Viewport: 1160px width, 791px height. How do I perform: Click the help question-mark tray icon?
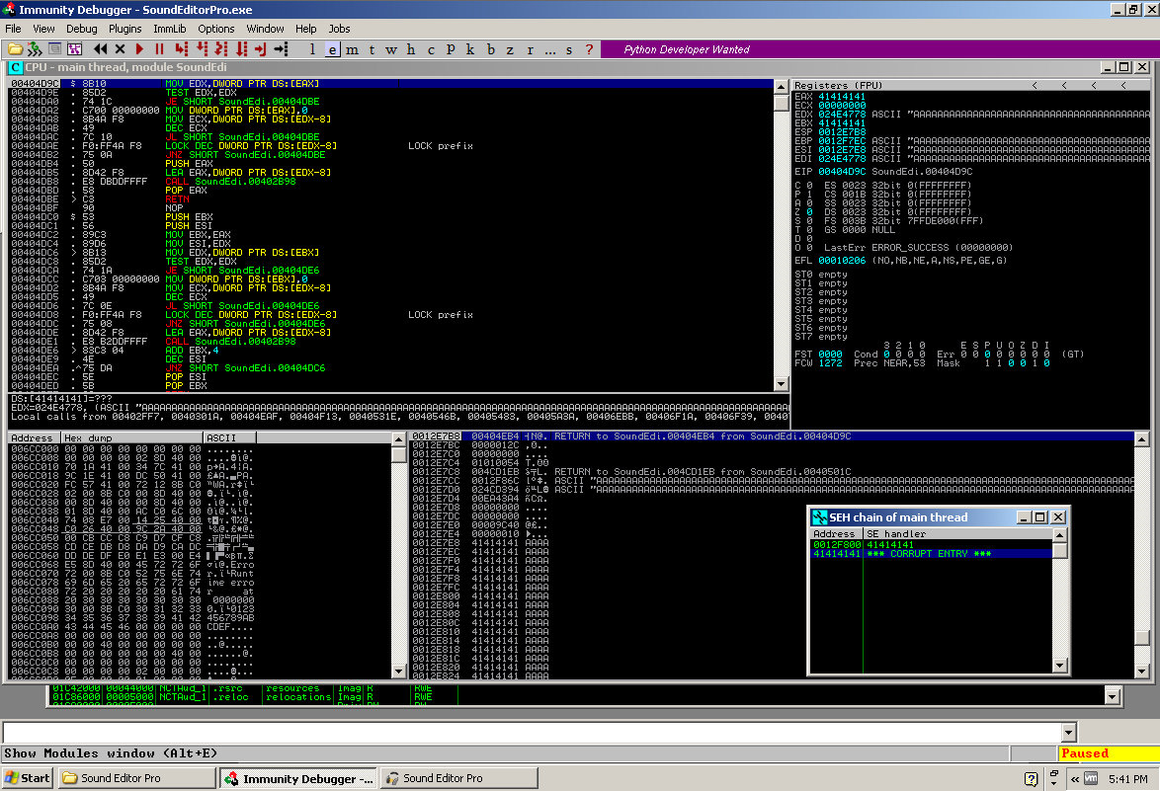coord(1032,778)
